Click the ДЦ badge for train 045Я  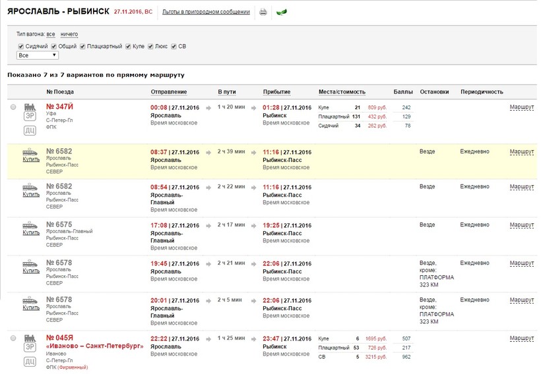click(x=30, y=361)
